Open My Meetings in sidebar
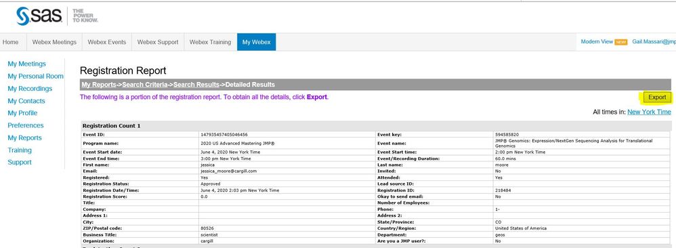 (26, 64)
